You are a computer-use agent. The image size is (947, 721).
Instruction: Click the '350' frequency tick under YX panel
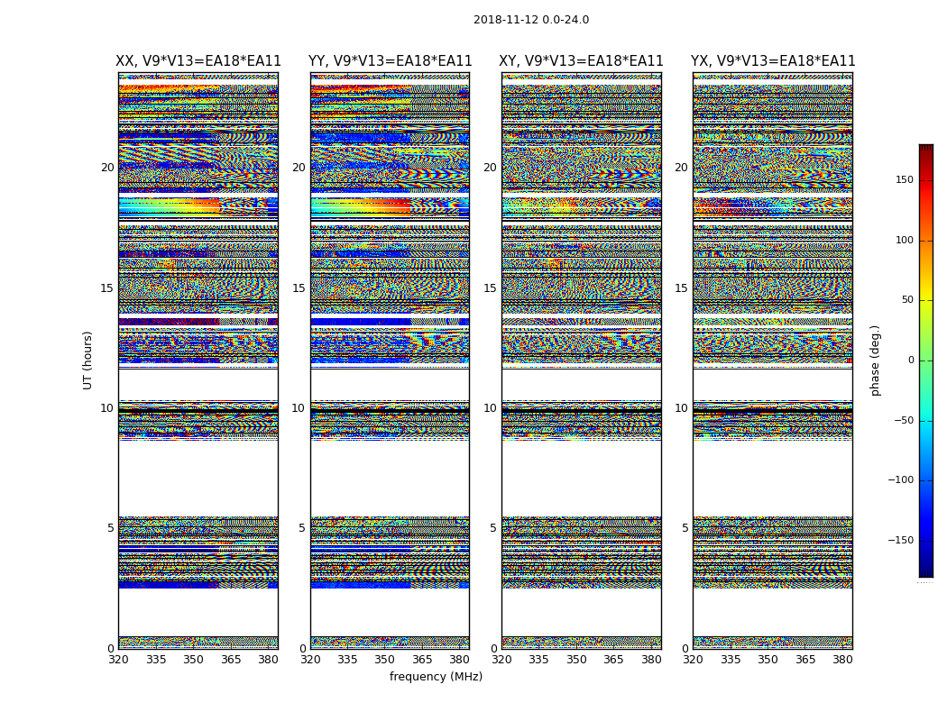[768, 660]
